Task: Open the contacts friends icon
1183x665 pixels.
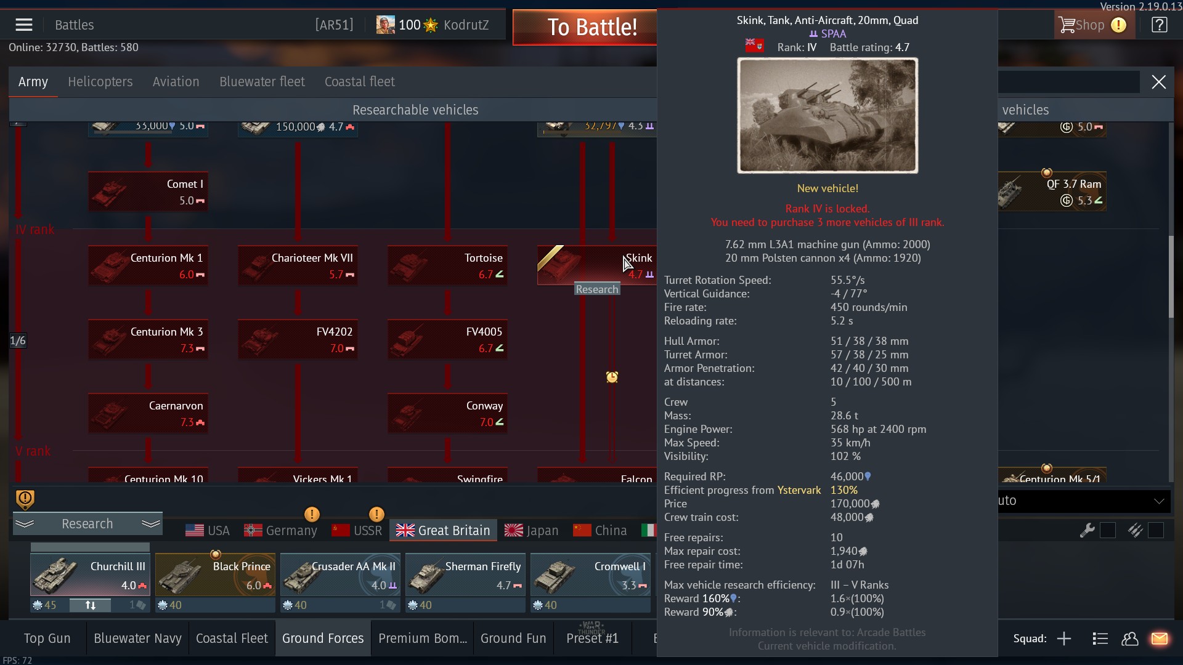Action: click(x=1129, y=639)
